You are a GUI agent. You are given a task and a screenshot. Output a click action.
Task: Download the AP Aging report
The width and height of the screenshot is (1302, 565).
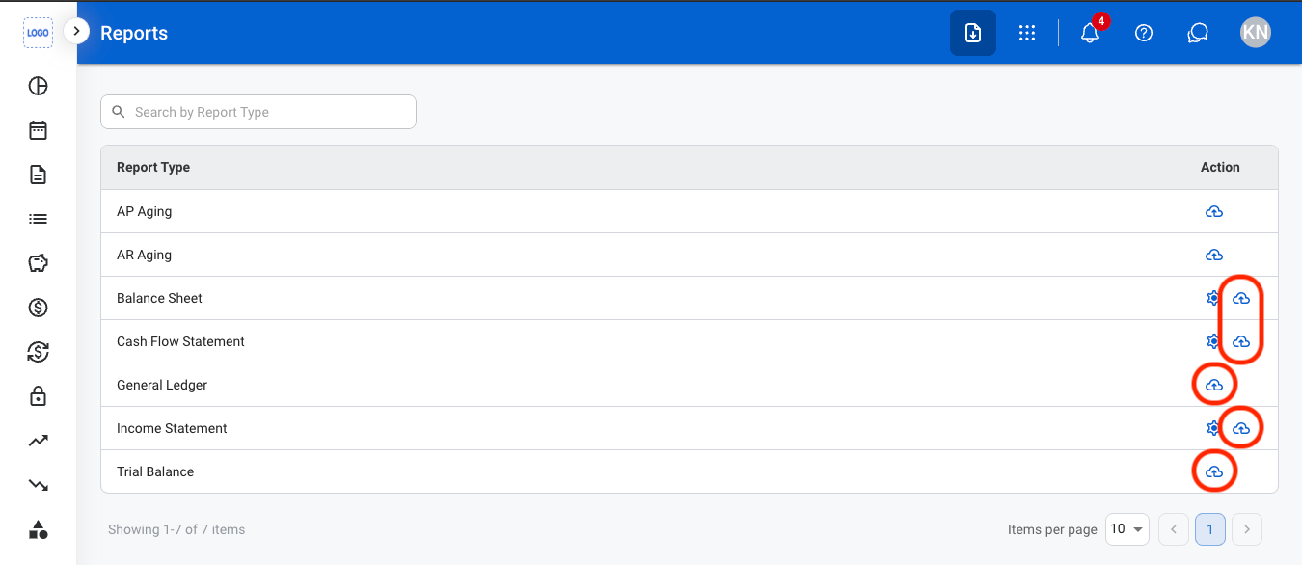tap(1214, 211)
